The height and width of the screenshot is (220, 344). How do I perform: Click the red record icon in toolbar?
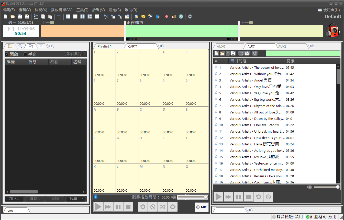[x=167, y=17]
